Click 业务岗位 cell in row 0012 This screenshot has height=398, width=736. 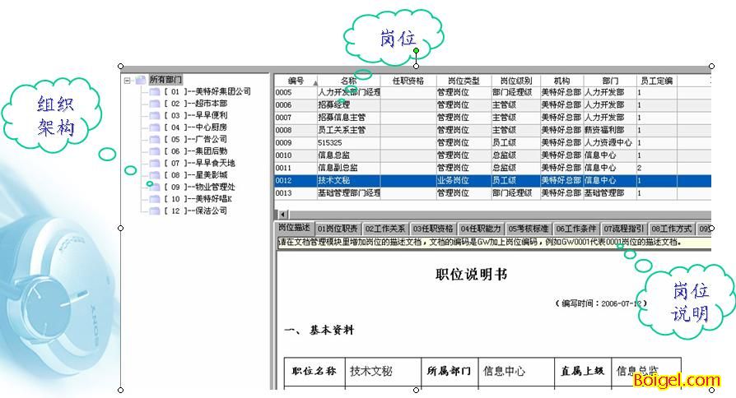click(x=463, y=180)
